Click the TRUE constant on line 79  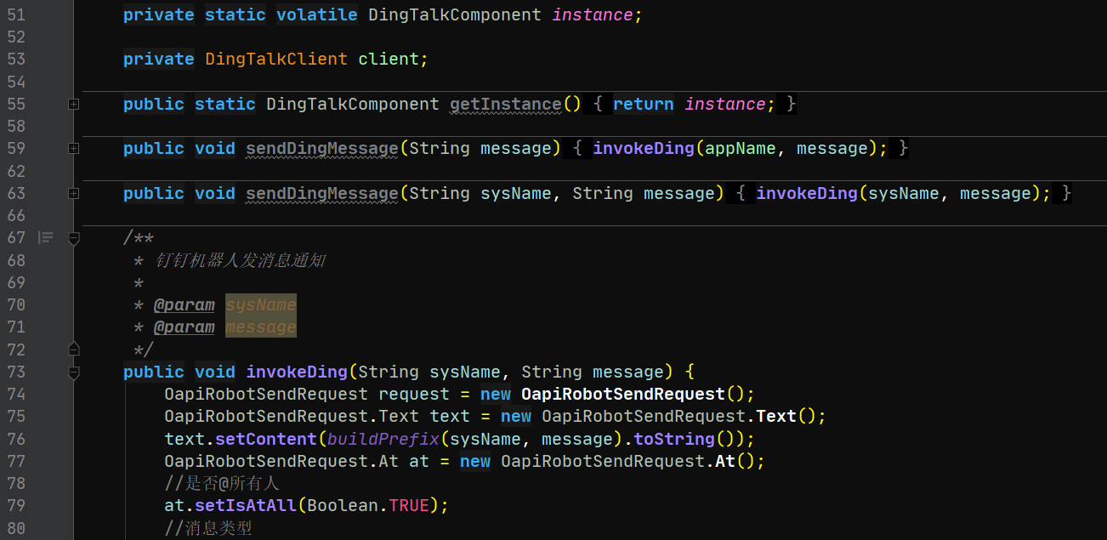click(409, 505)
